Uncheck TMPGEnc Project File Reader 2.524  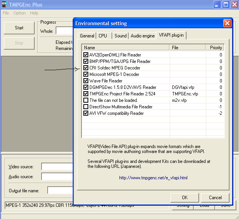pos(86,94)
